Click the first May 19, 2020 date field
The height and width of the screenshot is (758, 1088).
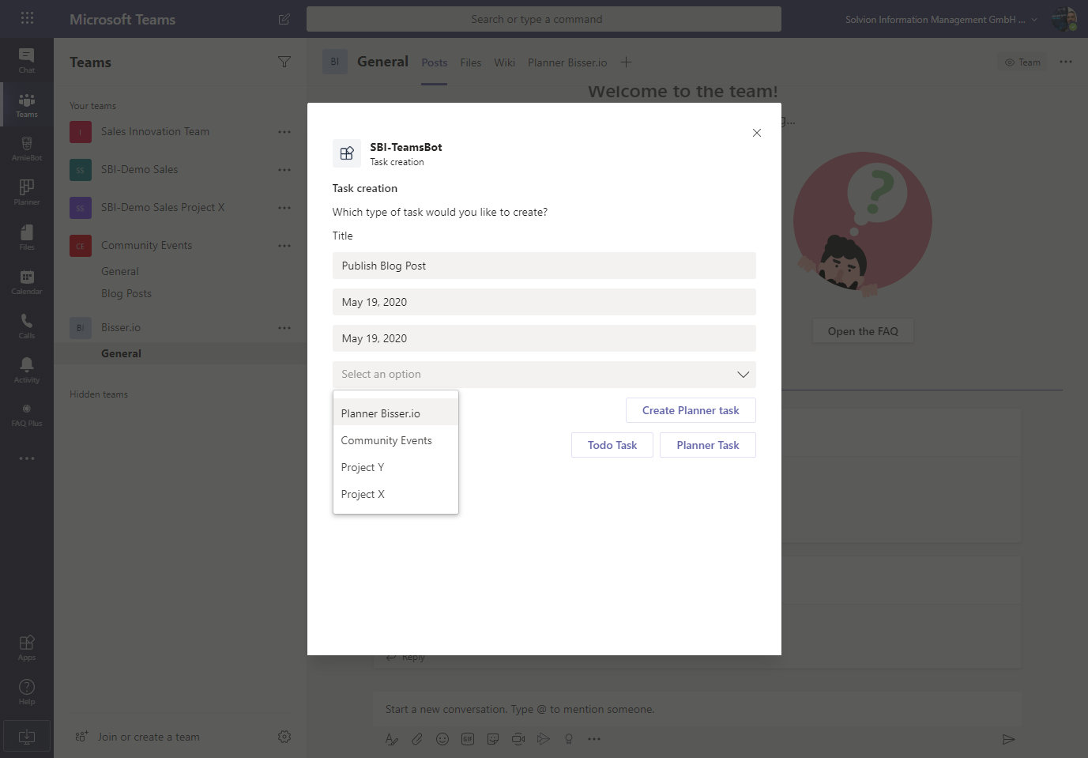click(x=544, y=302)
